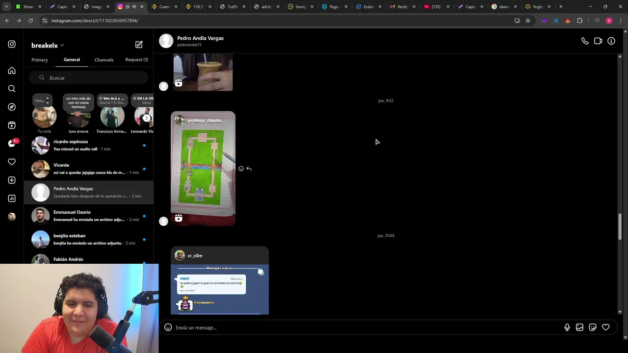The width and height of the screenshot is (628, 353).
Task: Switch to the Streamlabs browser tab
Action: pyautogui.click(x=29, y=7)
